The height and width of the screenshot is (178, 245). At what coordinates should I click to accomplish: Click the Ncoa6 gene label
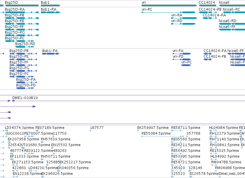click(x=224, y=3)
